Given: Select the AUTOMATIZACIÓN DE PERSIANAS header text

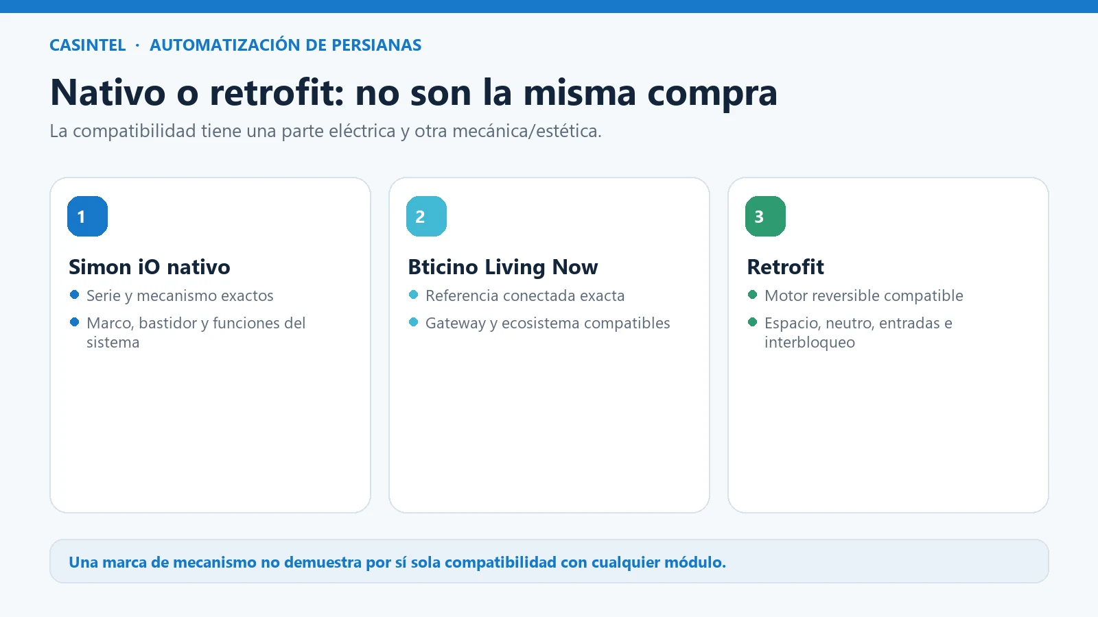Looking at the screenshot, I should point(285,45).
